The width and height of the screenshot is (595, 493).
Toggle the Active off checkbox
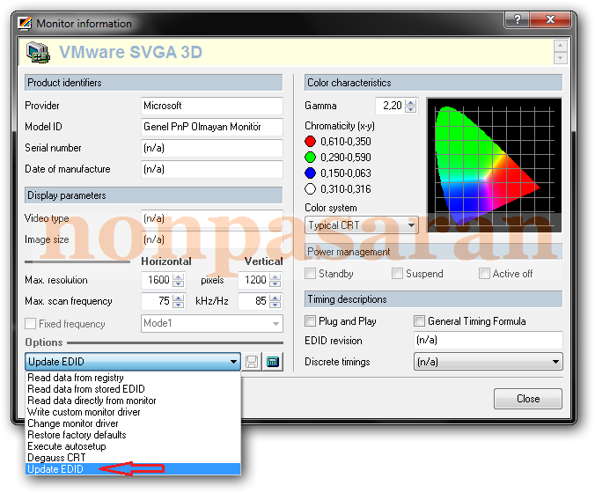(484, 273)
